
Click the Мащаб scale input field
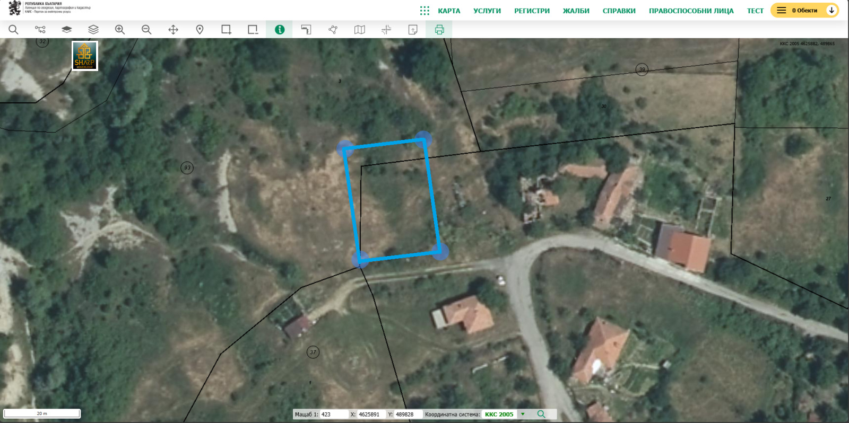[333, 415]
